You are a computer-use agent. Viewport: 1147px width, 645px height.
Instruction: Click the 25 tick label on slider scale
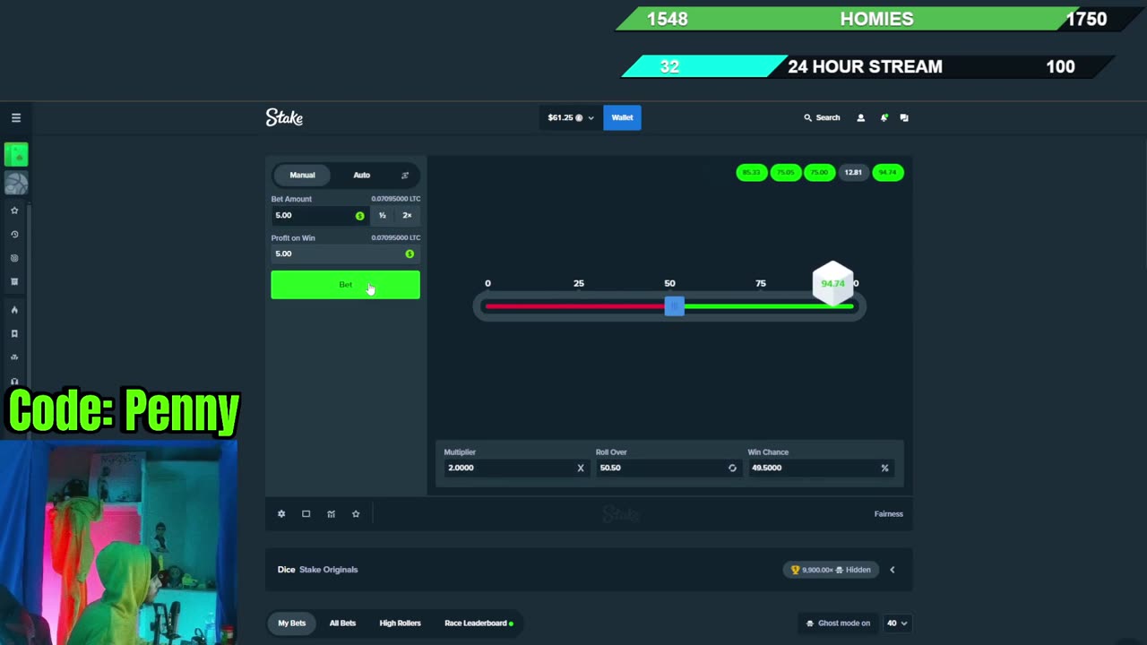(x=579, y=283)
